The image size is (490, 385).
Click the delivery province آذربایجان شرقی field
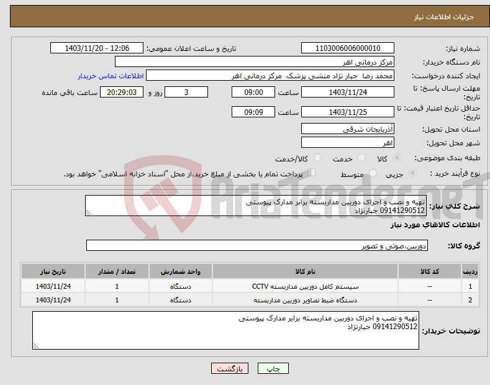click(x=348, y=129)
